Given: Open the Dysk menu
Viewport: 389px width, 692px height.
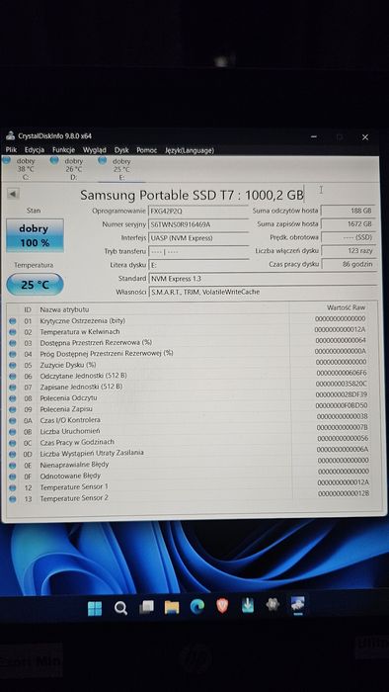Looking at the screenshot, I should 121,150.
